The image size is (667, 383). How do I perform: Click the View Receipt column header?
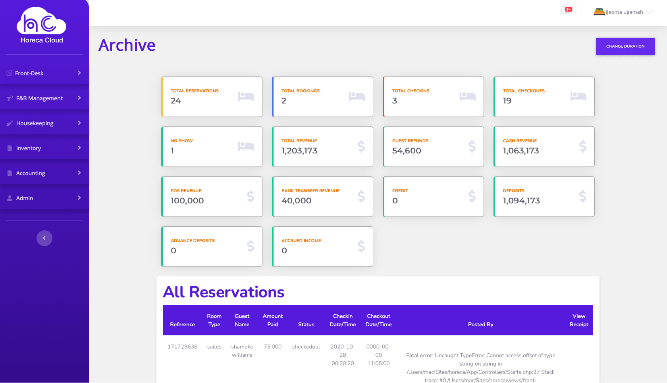pos(579,320)
